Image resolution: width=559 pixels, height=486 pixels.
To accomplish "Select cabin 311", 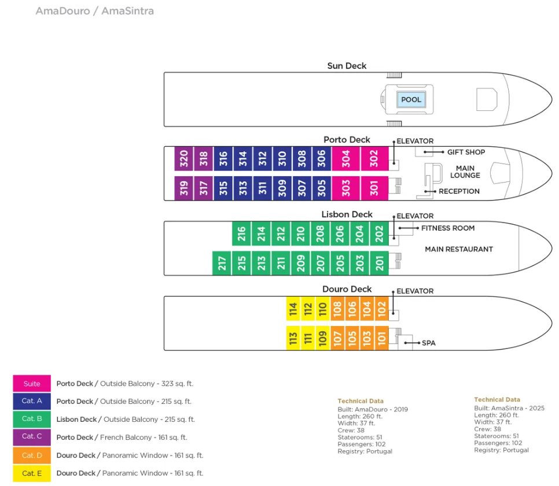I will (262, 188).
